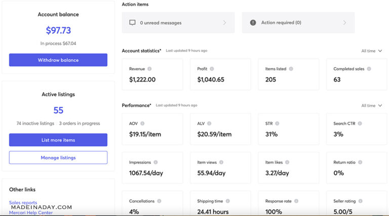Click the info icon beside Completed sales
Viewport: 389px width, 216px height.
click(x=369, y=69)
